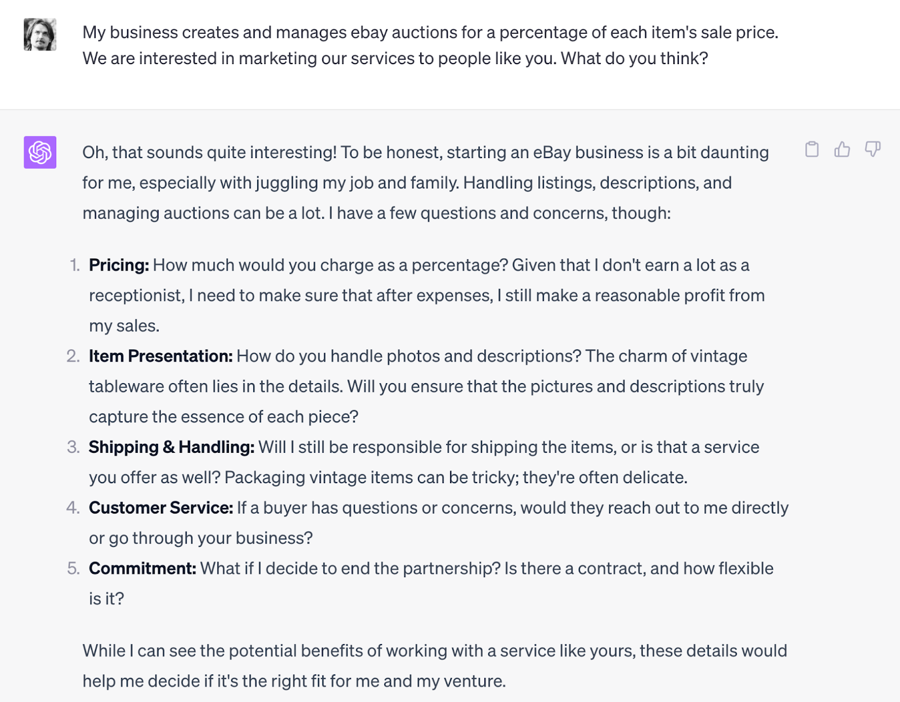Screen dimensions: 900x702
Task: Click the bold "Commitment:" heading
Action: coord(142,569)
